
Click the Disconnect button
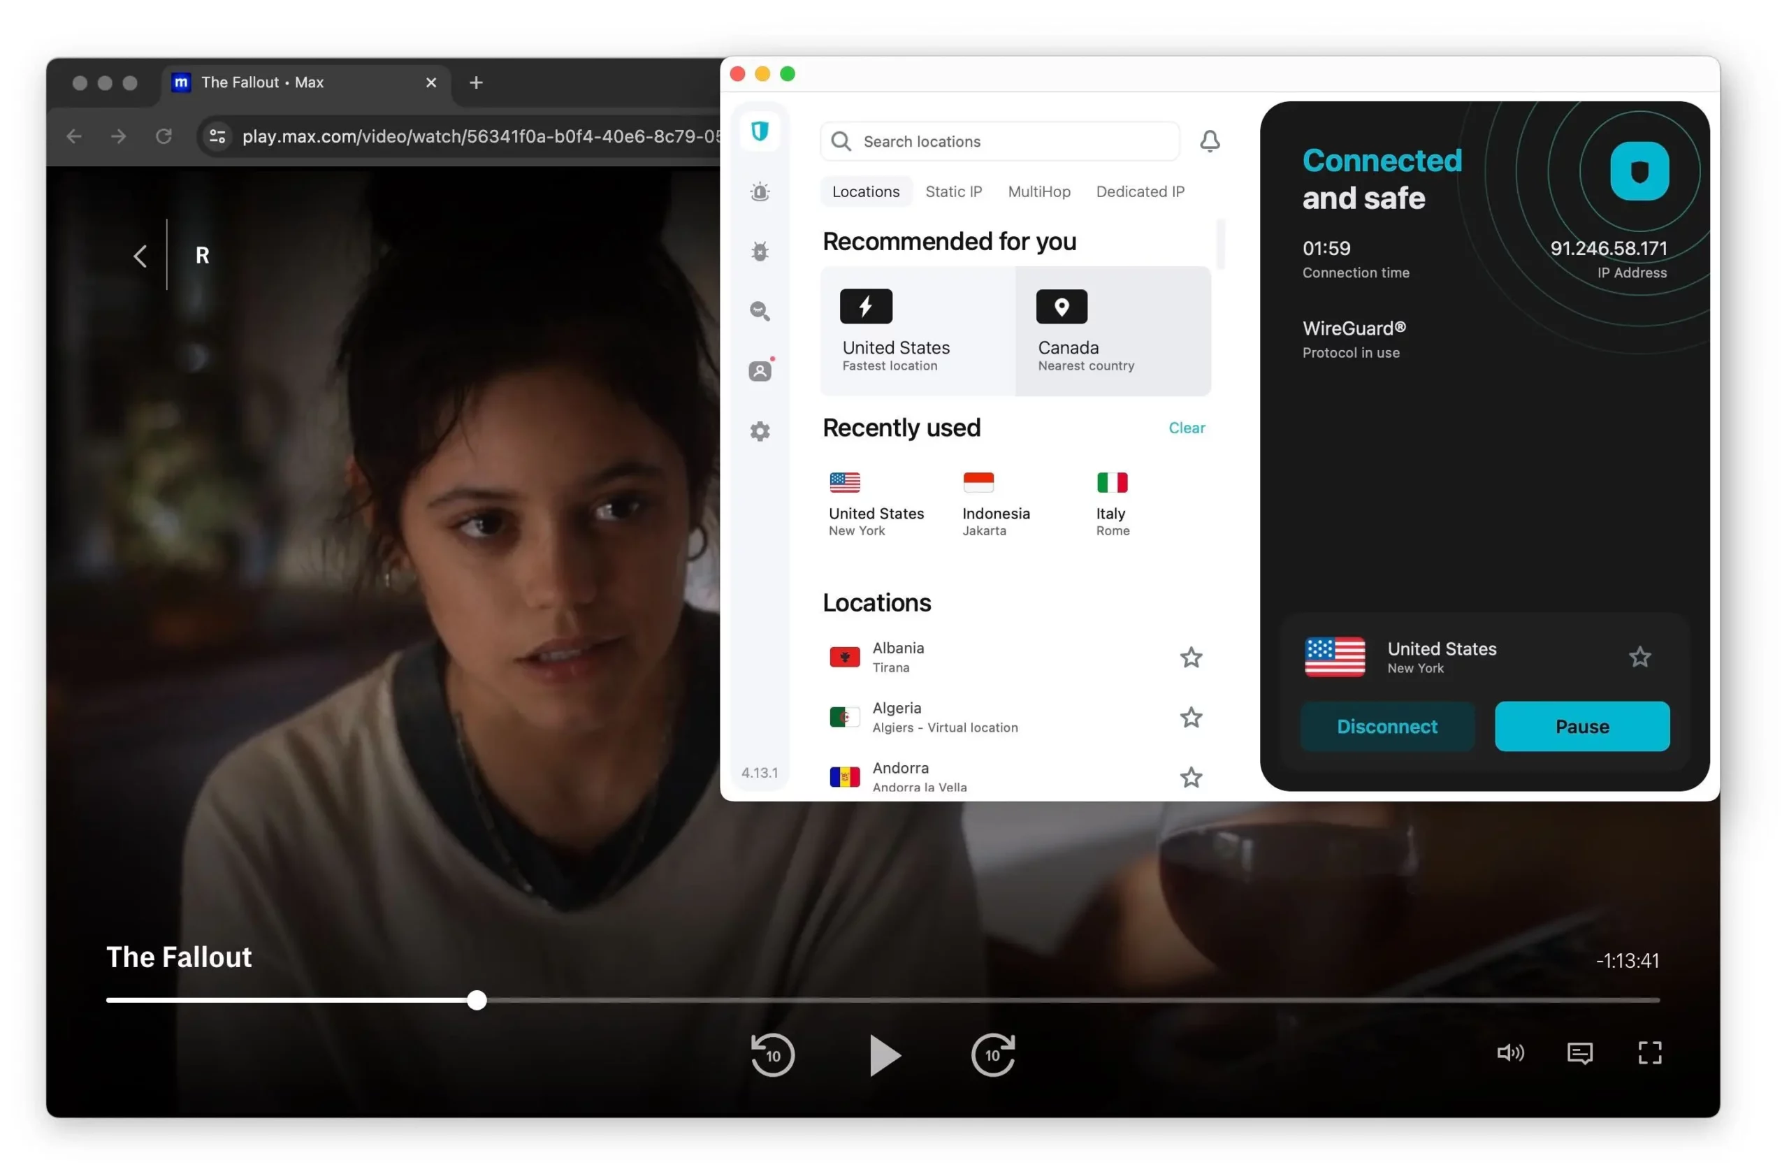1387,726
